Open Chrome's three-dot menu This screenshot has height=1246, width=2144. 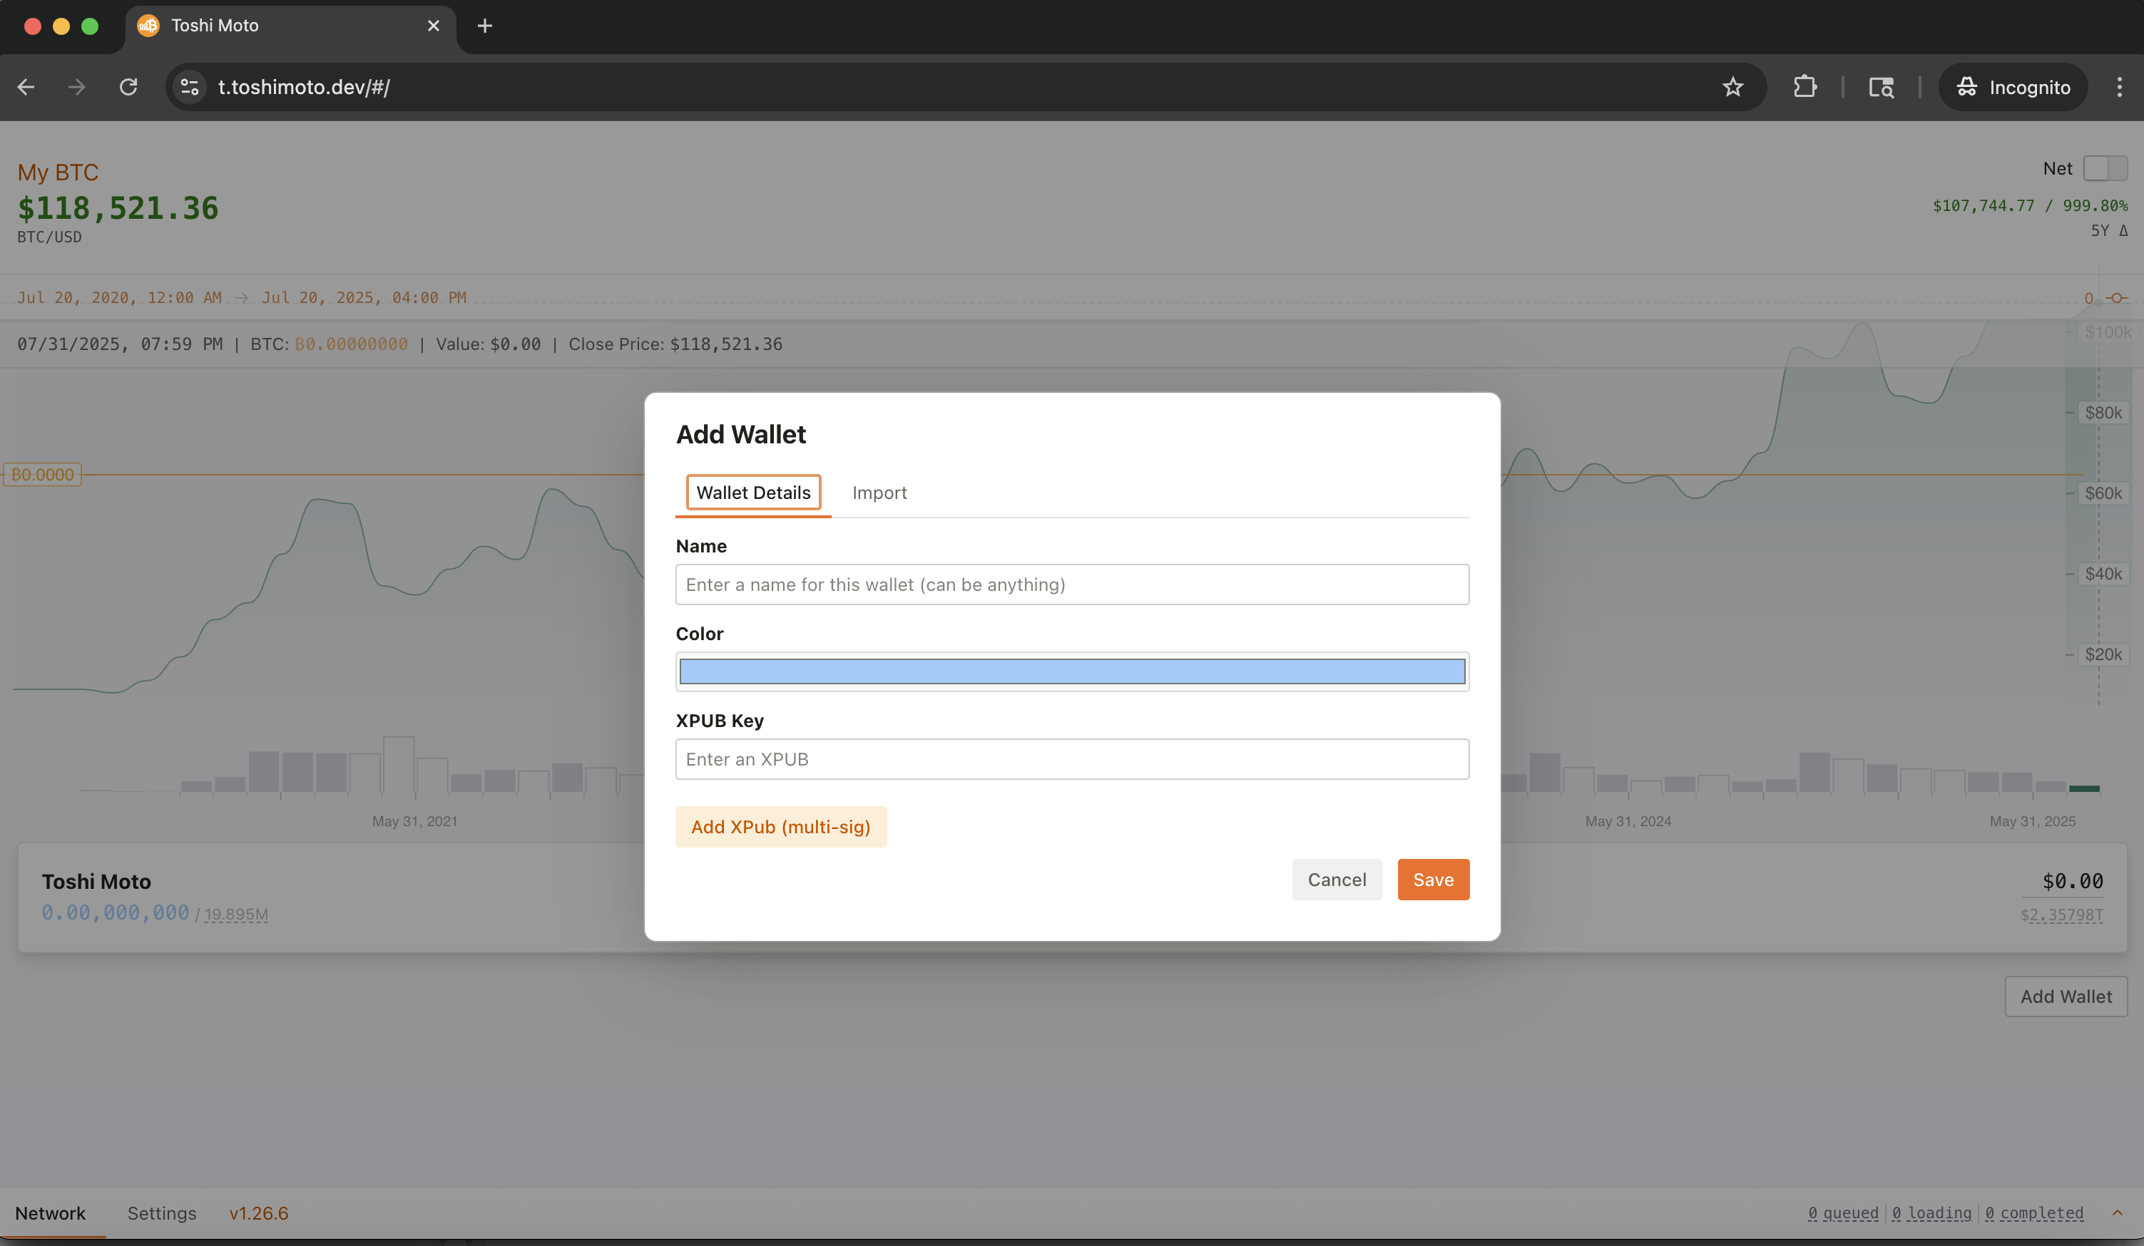2119,87
